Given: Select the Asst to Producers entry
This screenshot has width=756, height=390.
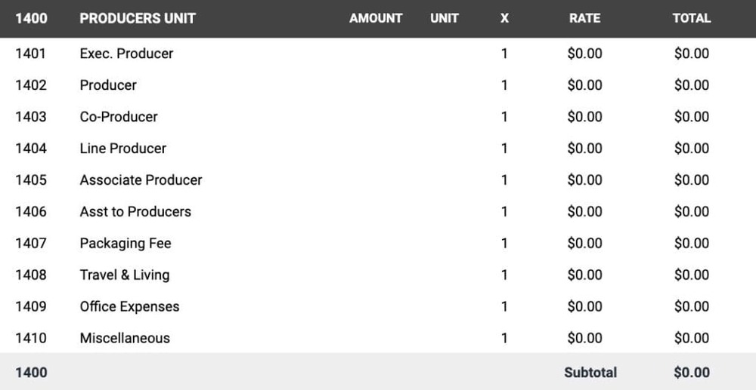Looking at the screenshot, I should [x=135, y=212].
